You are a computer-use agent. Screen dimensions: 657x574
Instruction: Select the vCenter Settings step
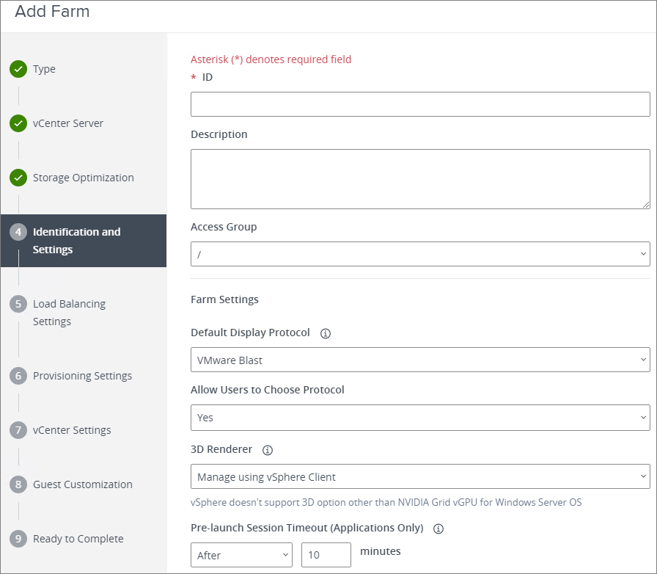[72, 430]
